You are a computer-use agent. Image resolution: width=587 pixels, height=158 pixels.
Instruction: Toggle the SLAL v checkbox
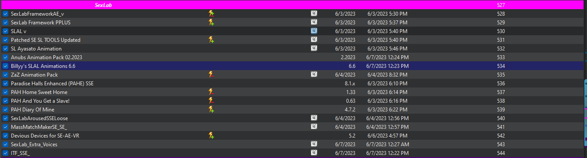5,31
